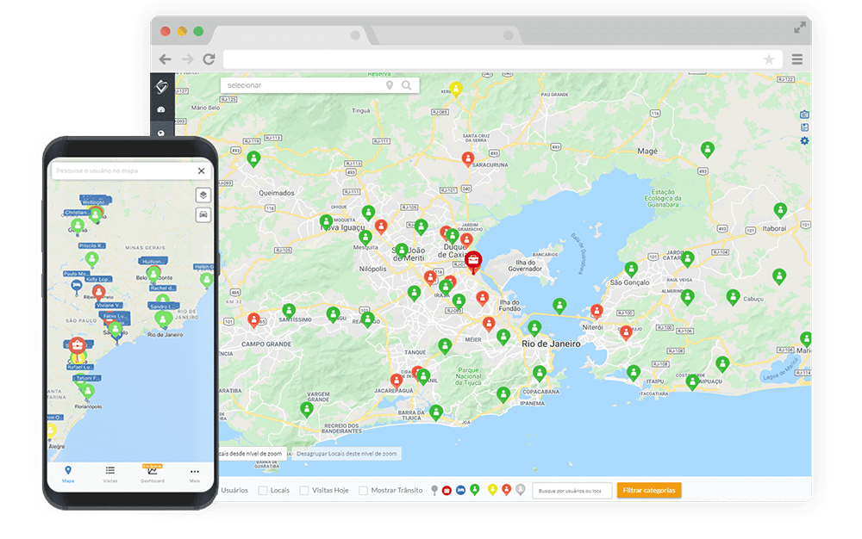Image resolution: width=862 pixels, height=539 pixels.
Task: Click the save document icon on the right edge
Action: click(804, 127)
